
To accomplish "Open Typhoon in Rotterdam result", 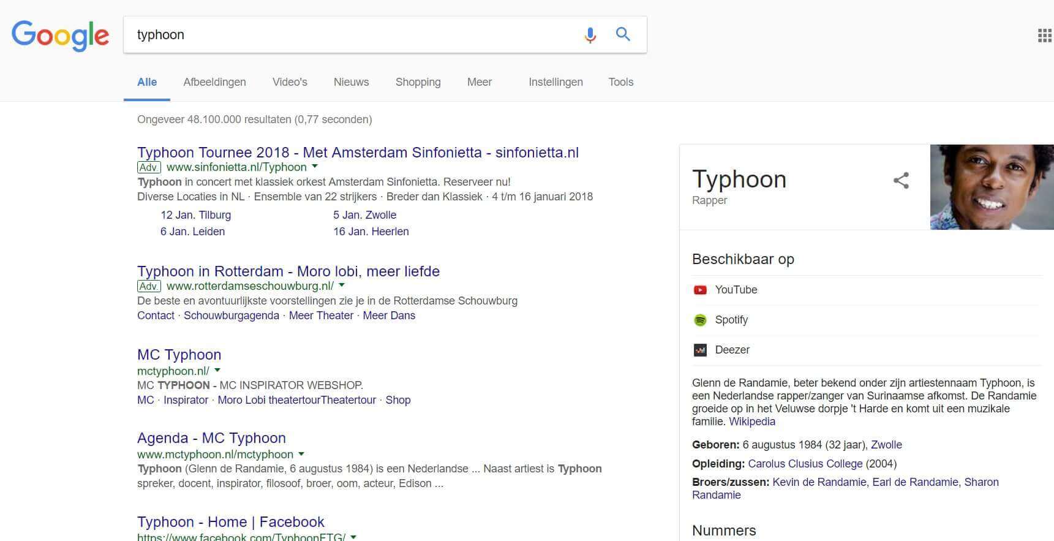I will click(x=288, y=271).
